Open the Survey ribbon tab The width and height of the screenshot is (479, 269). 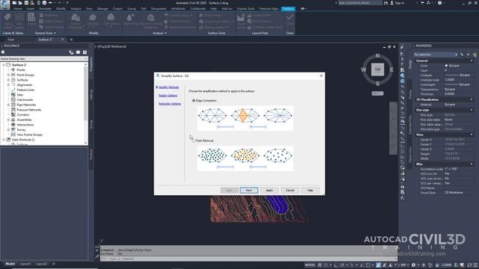pyautogui.click(x=132, y=8)
